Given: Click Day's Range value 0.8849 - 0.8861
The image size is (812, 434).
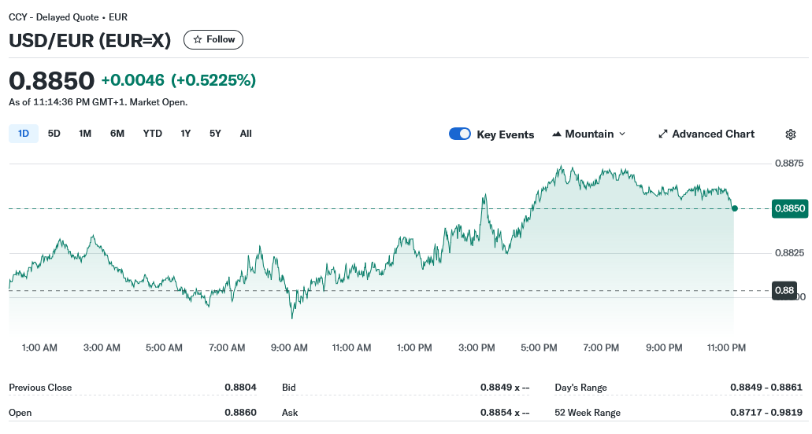Looking at the screenshot, I should [766, 388].
